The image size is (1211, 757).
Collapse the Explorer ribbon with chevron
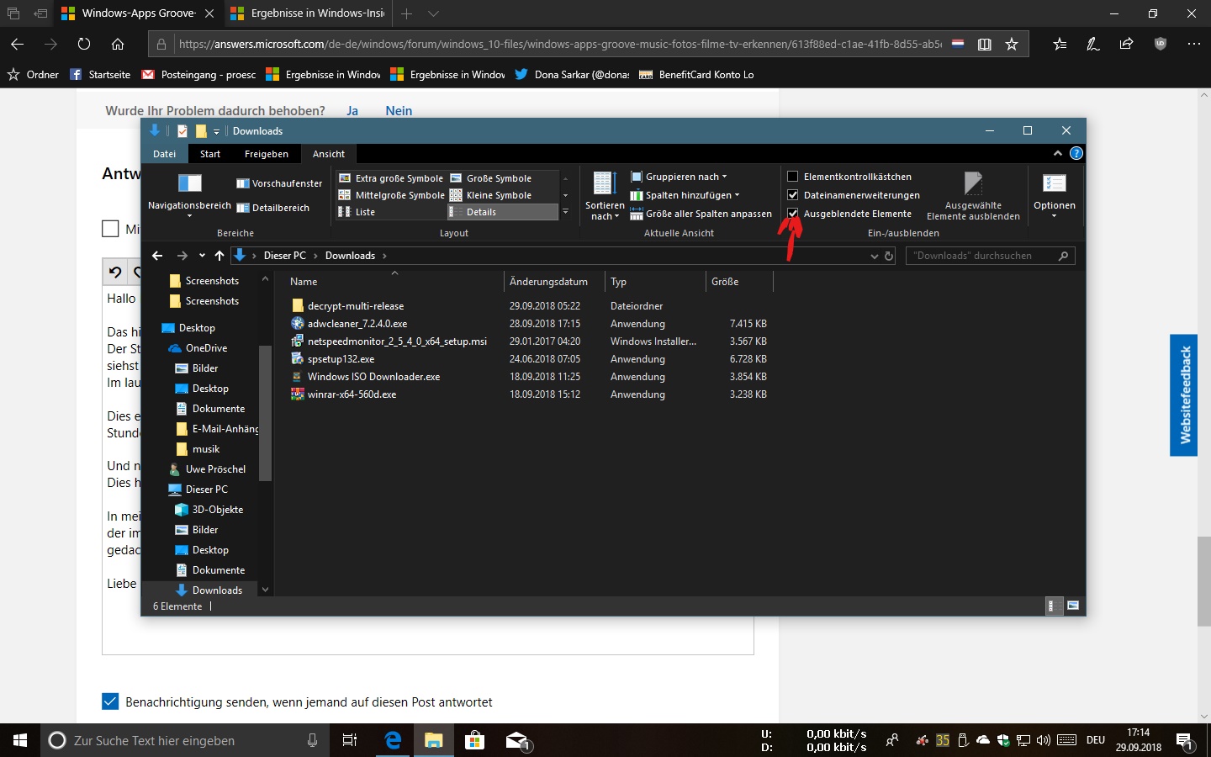(x=1057, y=153)
